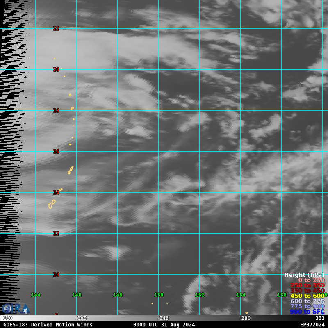Click the '450 to 600' yellow legend entry
This screenshot has width=328, height=328.
coord(307,296)
